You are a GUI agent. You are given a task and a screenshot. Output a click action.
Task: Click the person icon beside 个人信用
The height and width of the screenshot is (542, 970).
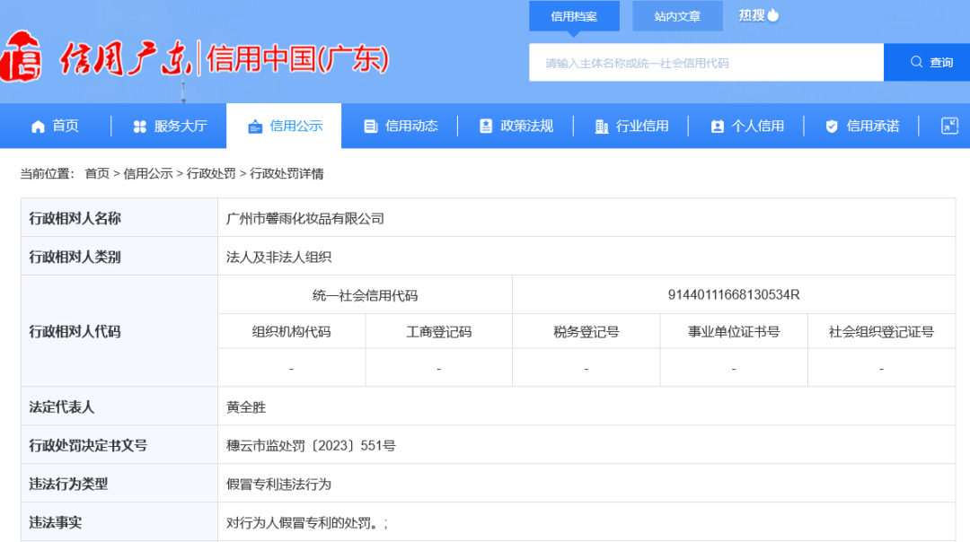717,126
